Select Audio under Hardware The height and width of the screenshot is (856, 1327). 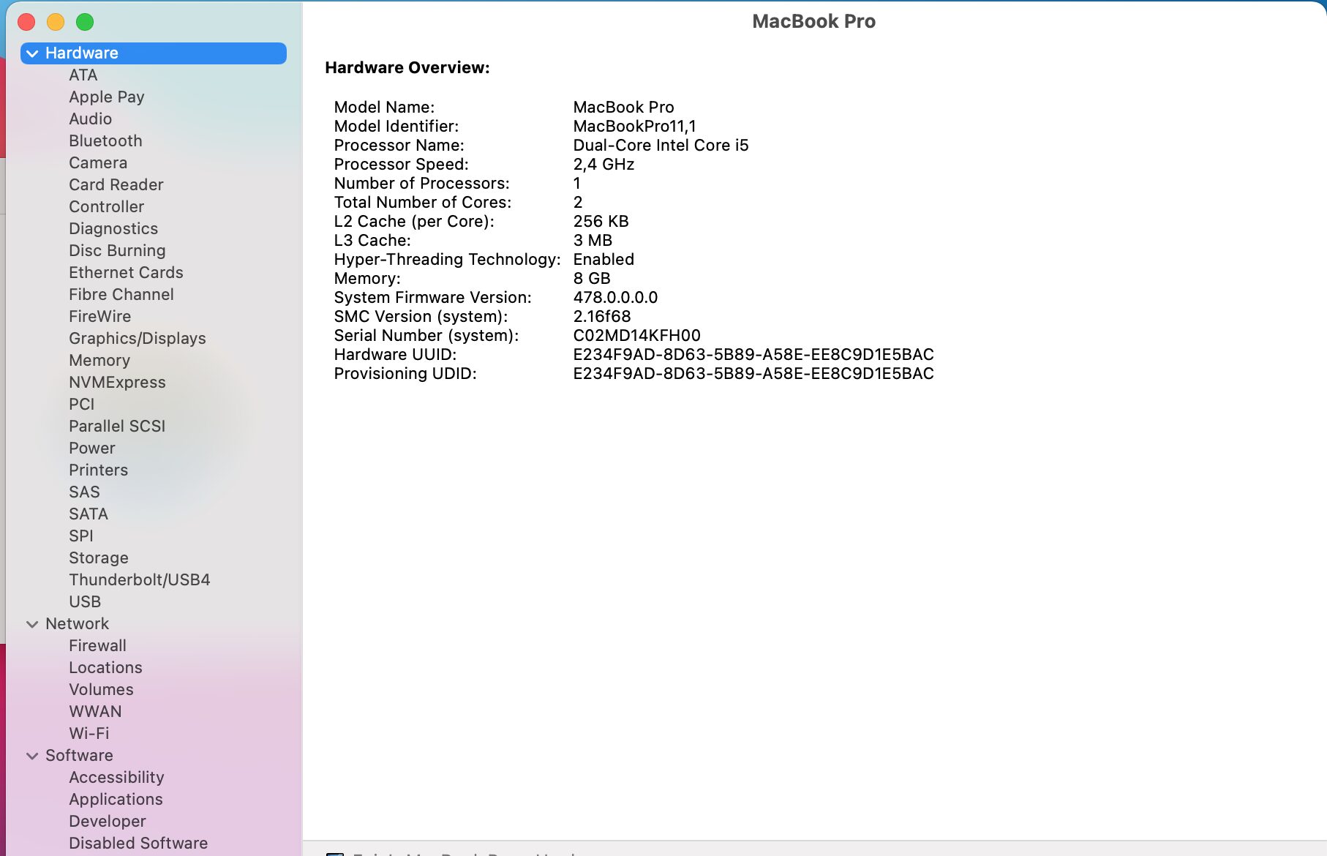point(91,119)
